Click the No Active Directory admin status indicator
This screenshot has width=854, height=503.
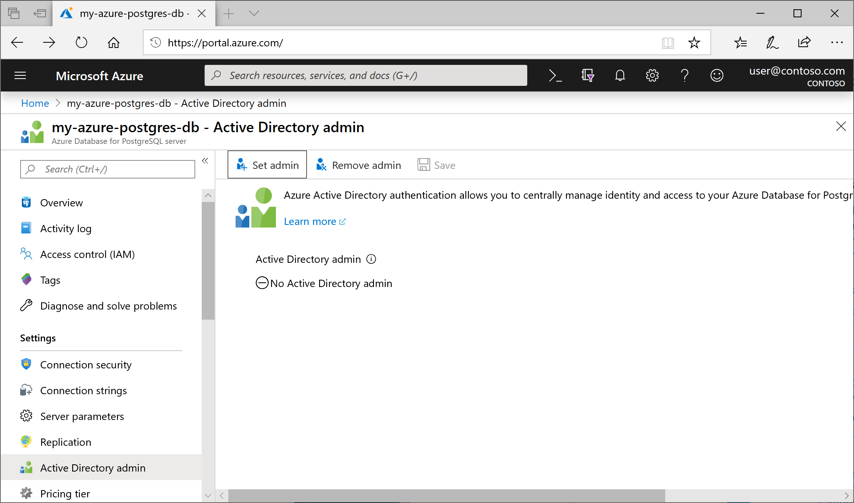click(325, 283)
